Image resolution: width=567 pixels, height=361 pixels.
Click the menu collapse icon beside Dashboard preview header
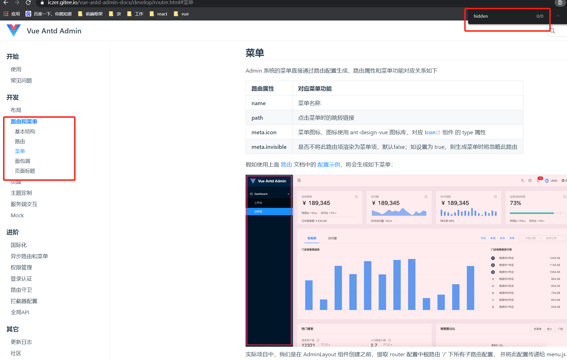pyautogui.click(x=299, y=180)
